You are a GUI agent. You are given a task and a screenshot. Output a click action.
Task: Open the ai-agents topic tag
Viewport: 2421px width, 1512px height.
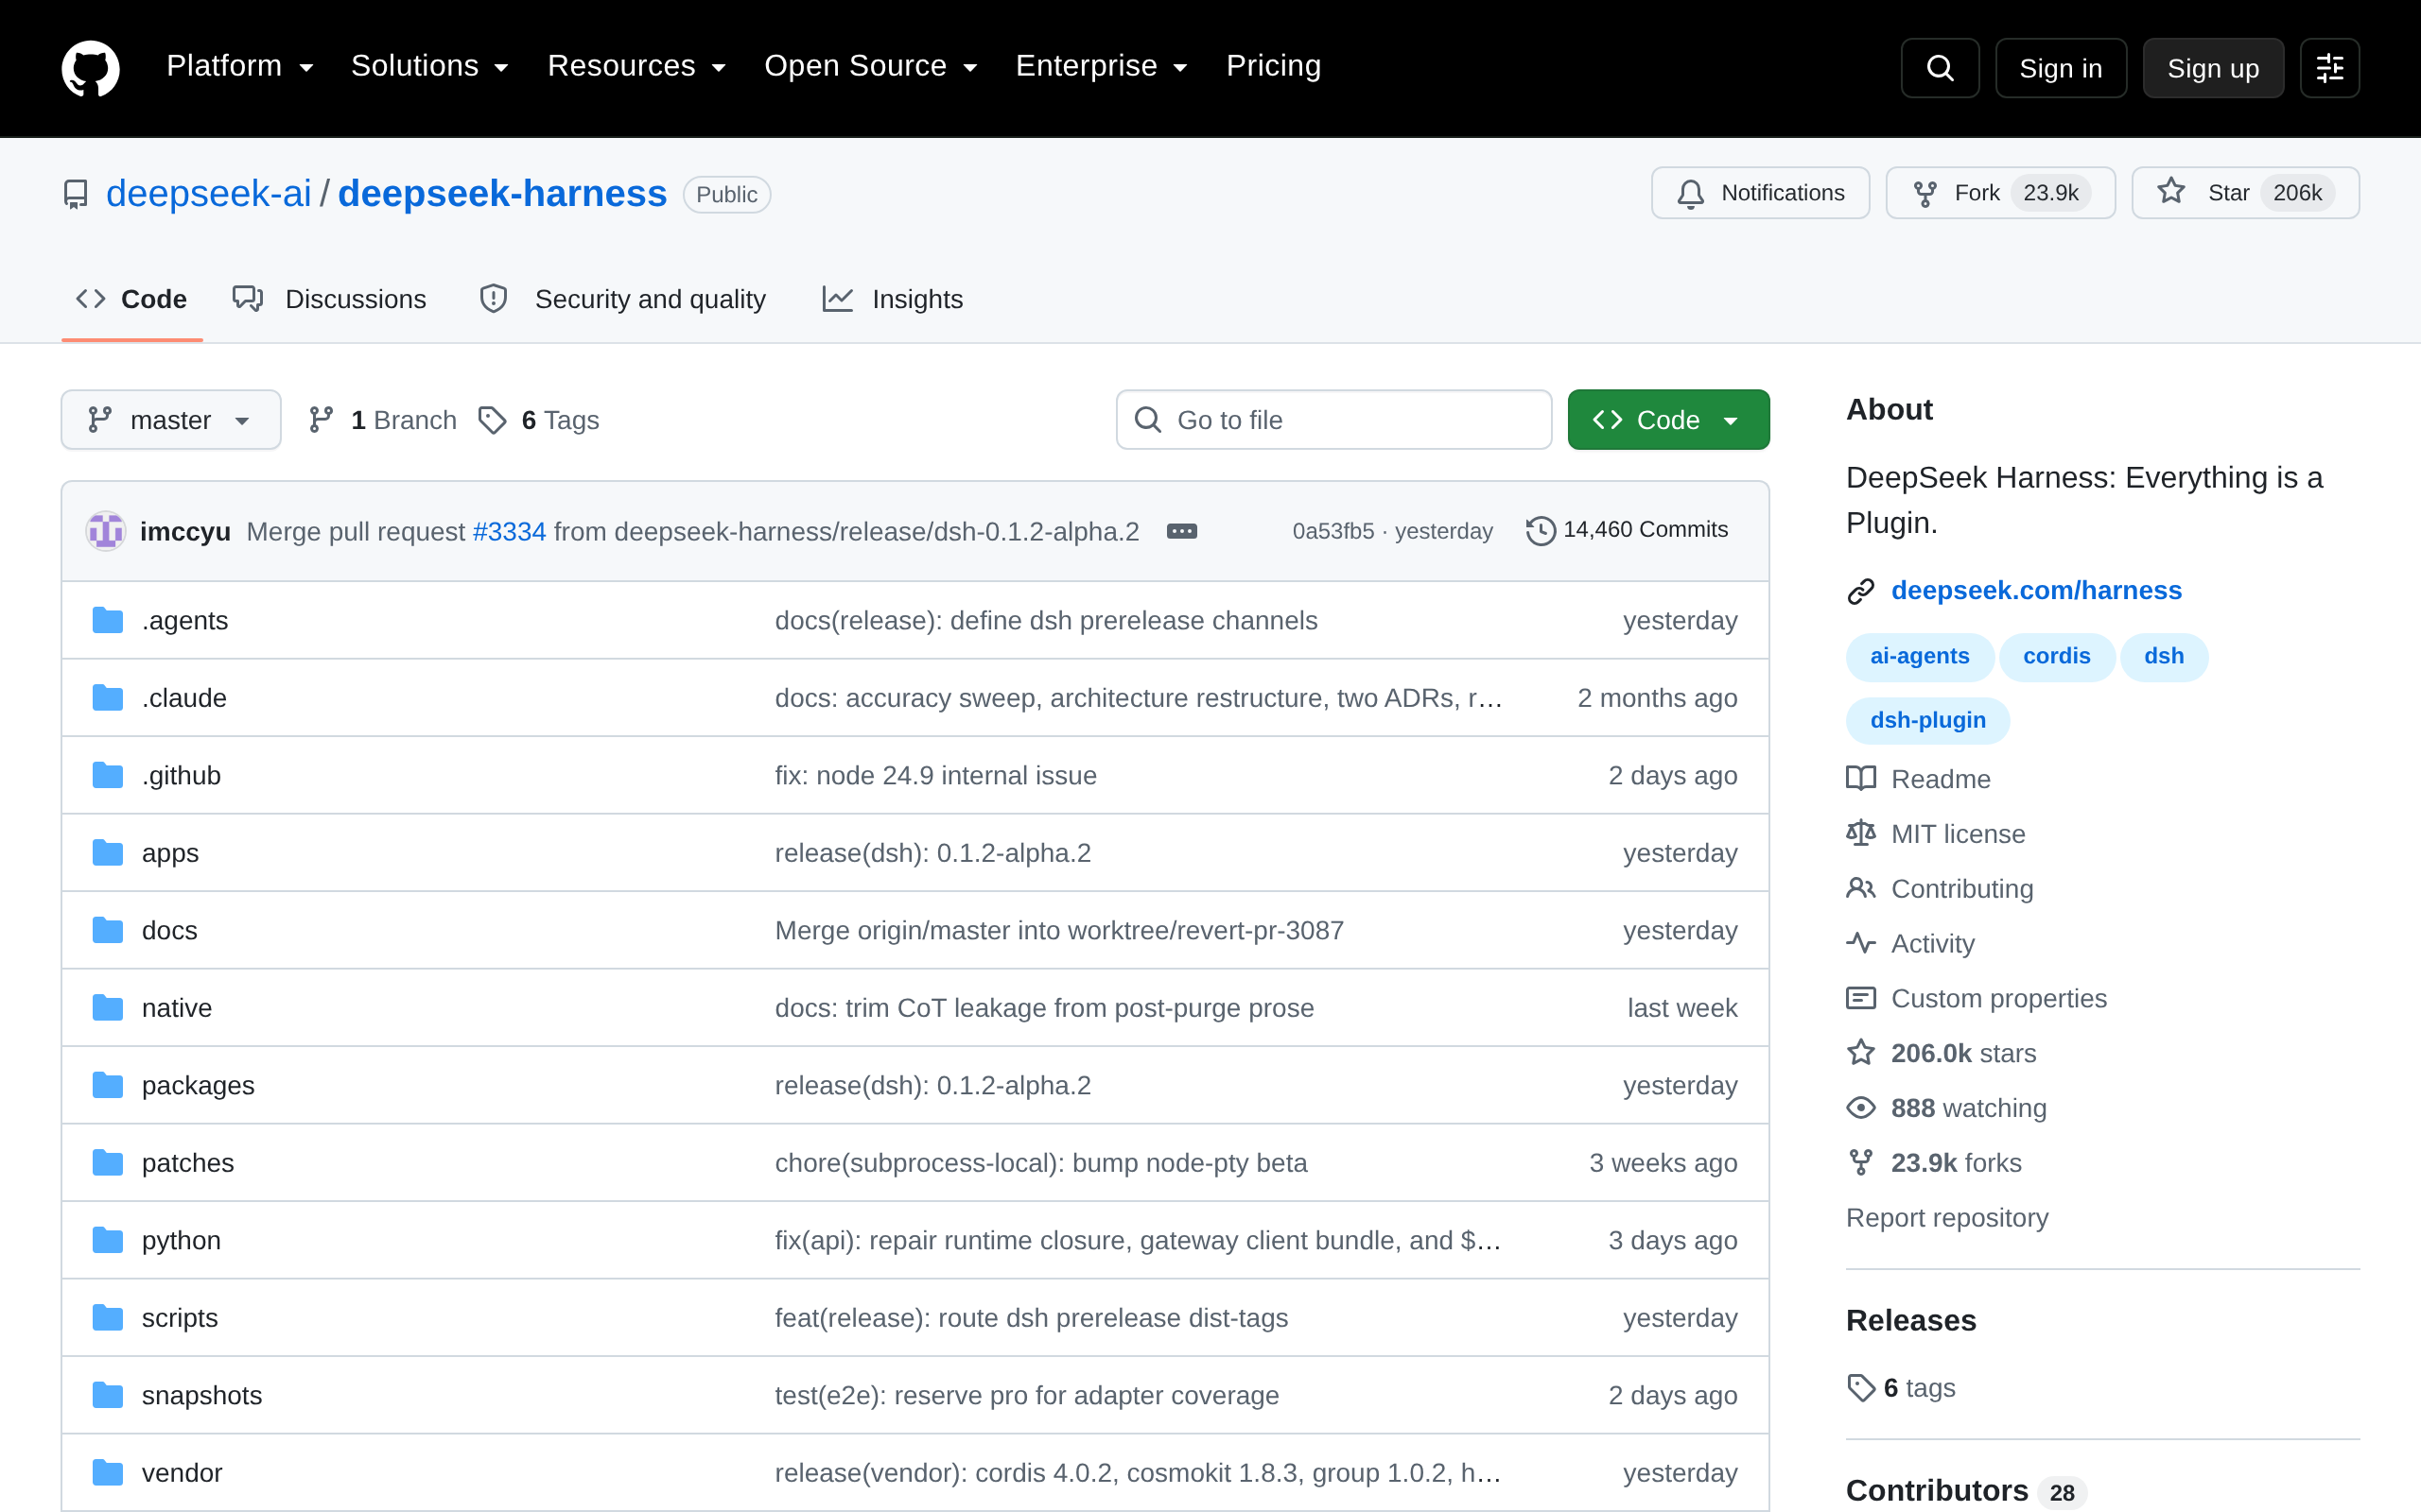pos(1919,656)
